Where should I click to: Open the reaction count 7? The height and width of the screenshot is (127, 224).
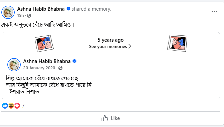23,106
